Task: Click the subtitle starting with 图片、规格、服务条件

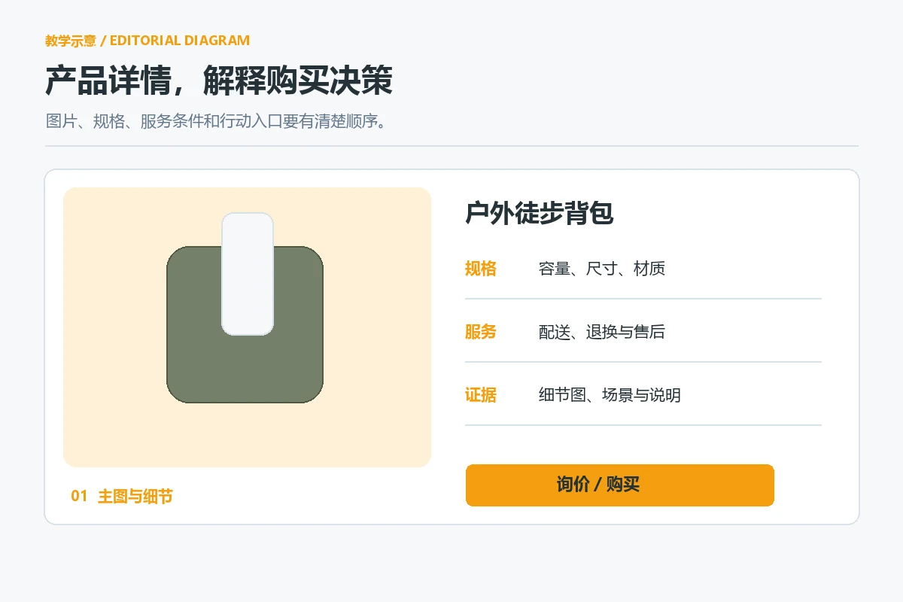Action: 217,121
